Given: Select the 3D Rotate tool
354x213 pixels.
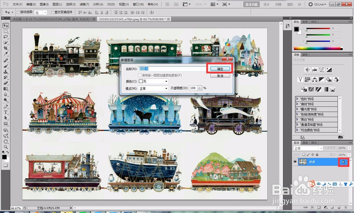Looking at the screenshot, I should tap(6, 130).
